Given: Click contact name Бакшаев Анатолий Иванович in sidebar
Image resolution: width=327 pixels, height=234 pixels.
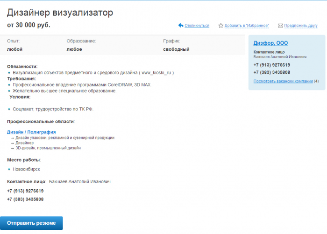Looking at the screenshot, I should coord(280,57).
